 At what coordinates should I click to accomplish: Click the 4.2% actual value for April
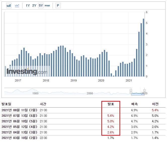(x=111, y=127)
